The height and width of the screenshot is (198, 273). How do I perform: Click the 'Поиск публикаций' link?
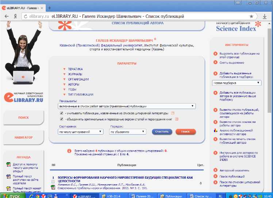[x=232, y=176]
